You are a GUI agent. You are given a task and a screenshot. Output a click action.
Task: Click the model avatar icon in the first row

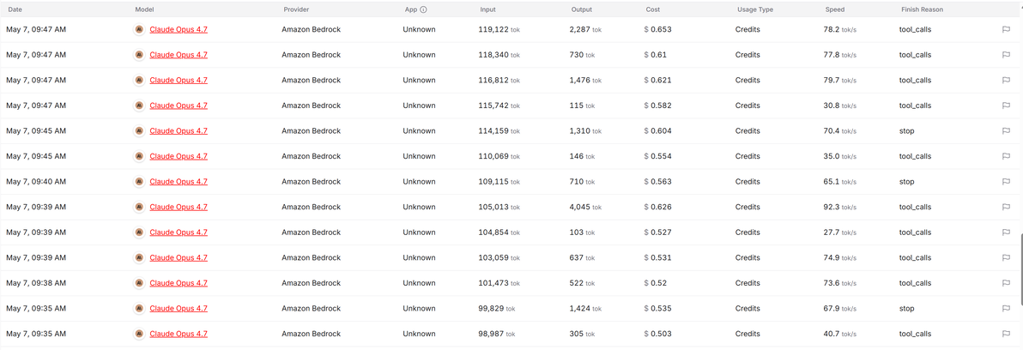pos(139,29)
